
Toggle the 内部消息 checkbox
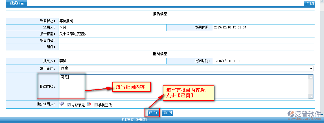69,105
